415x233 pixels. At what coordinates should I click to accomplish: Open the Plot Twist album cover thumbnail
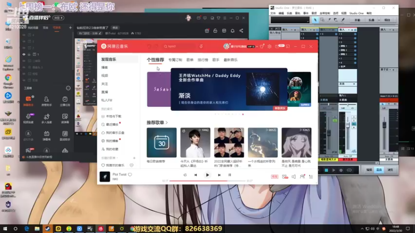coord(105,177)
